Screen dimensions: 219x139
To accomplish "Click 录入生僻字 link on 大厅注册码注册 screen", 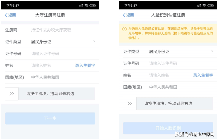I will 85,65.
